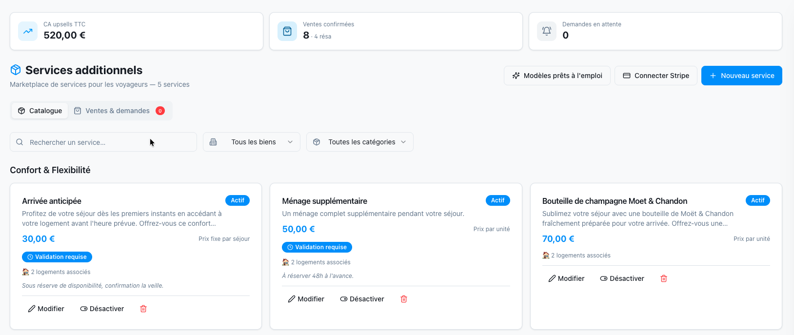794x335 pixels.
Task: Click the clock icon in Arrivée anticipée validation badge
Action: coord(30,257)
